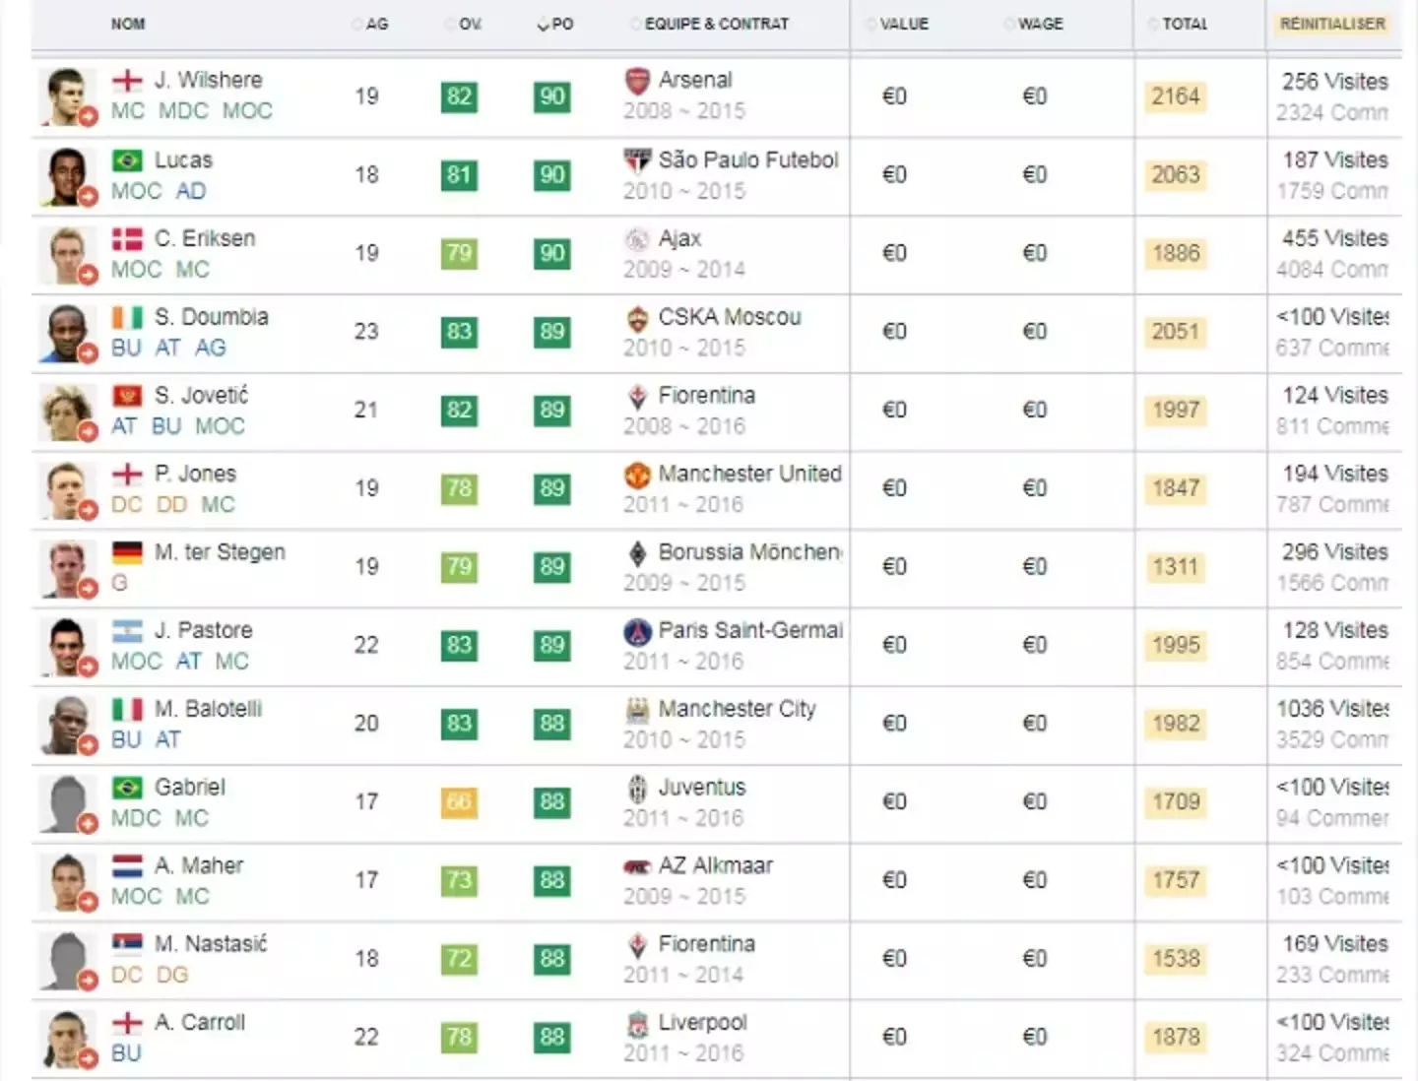Click the Brazil flag beside Lucas
Image resolution: width=1418 pixels, height=1081 pixels.
127,160
